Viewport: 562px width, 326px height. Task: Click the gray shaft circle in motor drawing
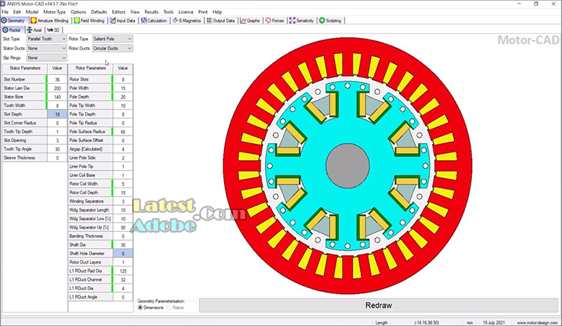point(347,166)
